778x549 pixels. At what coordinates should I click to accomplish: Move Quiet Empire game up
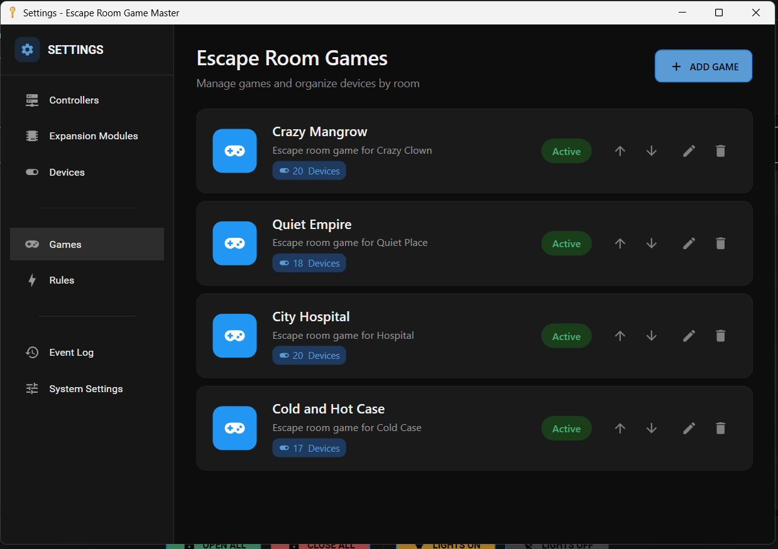(x=620, y=243)
